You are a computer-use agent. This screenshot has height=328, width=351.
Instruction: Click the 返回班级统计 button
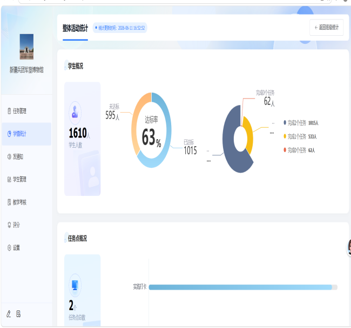point(326,28)
